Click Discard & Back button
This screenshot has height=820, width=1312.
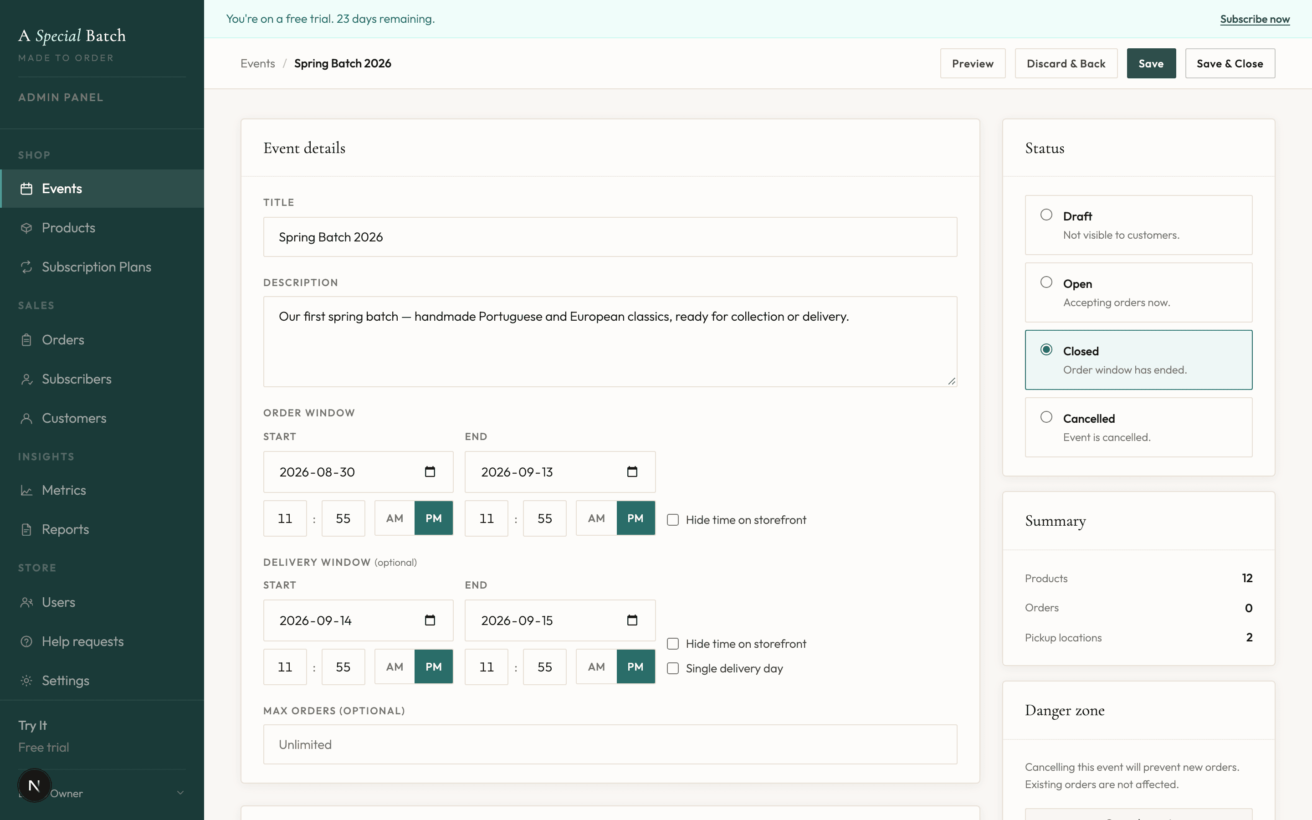point(1066,63)
